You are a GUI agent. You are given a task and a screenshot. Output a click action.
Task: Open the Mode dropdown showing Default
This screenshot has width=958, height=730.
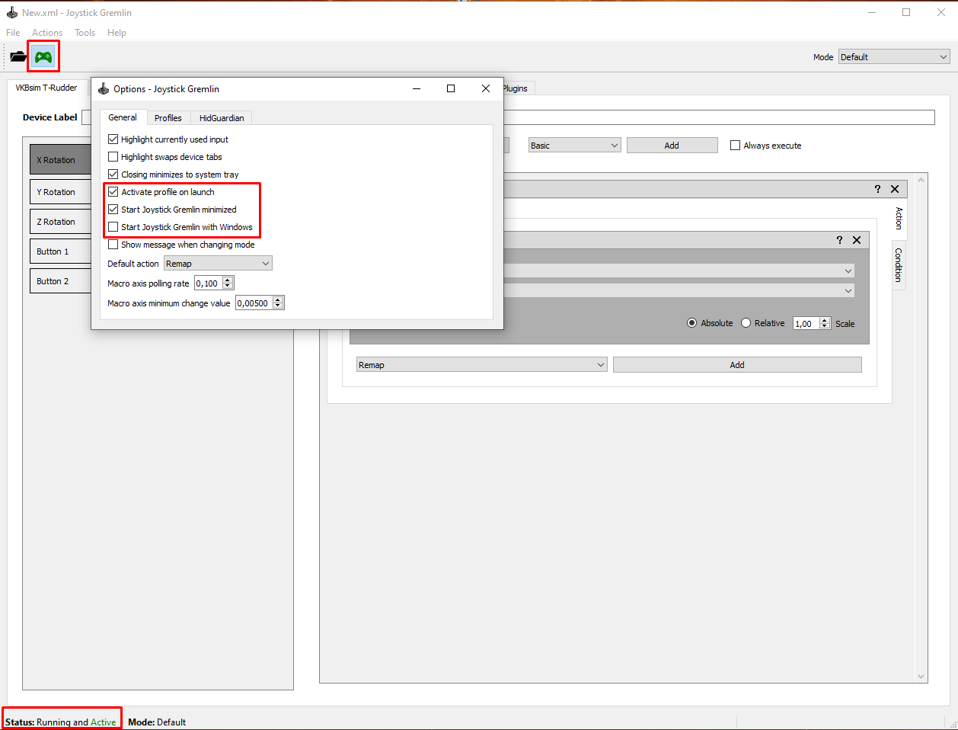894,57
